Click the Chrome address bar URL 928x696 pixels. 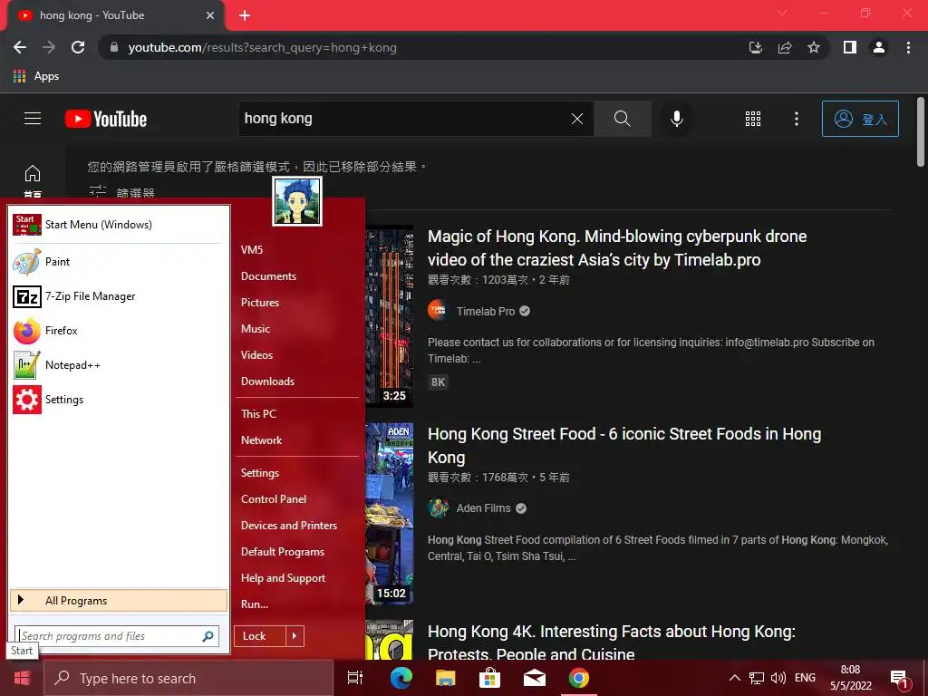(x=262, y=47)
